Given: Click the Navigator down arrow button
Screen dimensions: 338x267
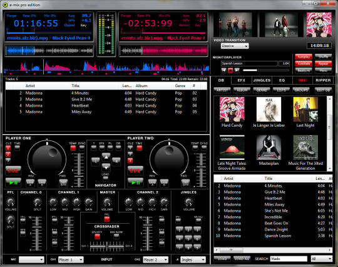Looking at the screenshot, I should tap(106, 167).
